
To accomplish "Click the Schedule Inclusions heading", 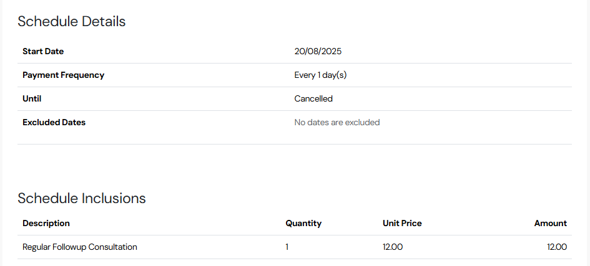I will point(82,198).
